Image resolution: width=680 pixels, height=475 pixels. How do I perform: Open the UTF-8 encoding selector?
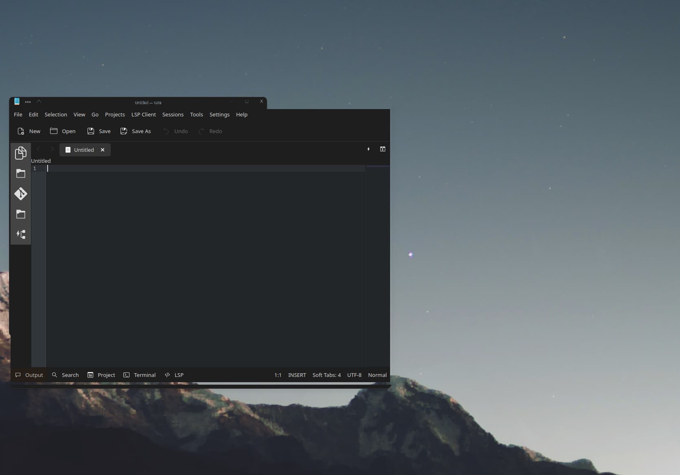pyautogui.click(x=354, y=375)
